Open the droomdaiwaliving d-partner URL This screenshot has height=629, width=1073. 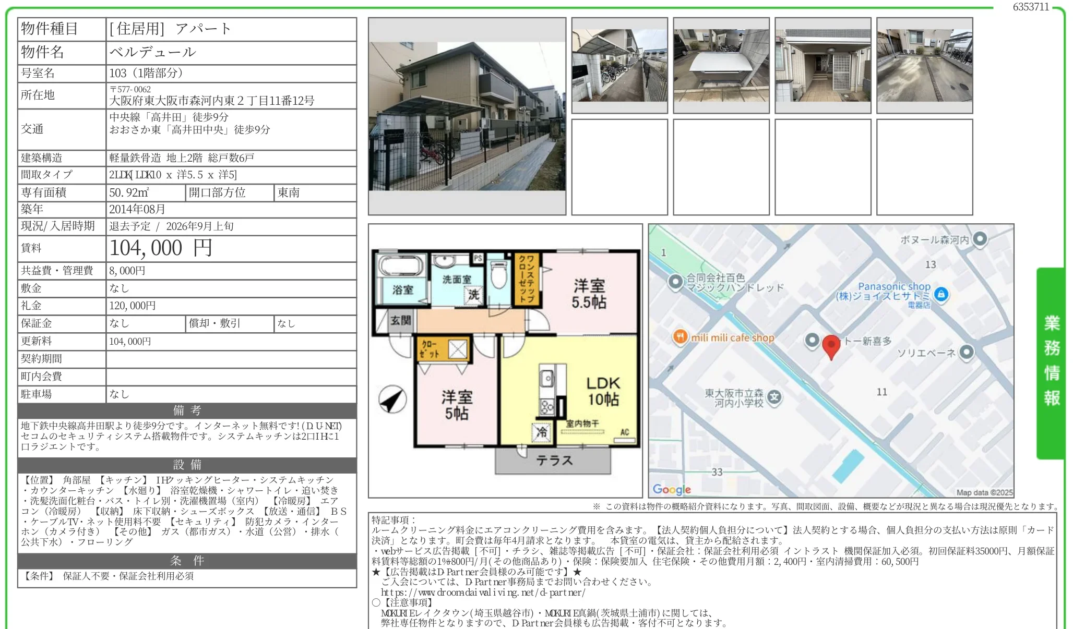point(483,592)
